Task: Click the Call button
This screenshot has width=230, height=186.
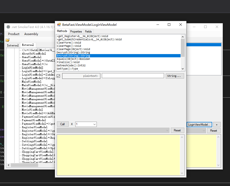Action: click(x=62, y=124)
